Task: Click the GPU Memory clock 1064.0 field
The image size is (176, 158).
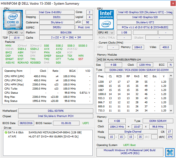Action: pos(138,47)
